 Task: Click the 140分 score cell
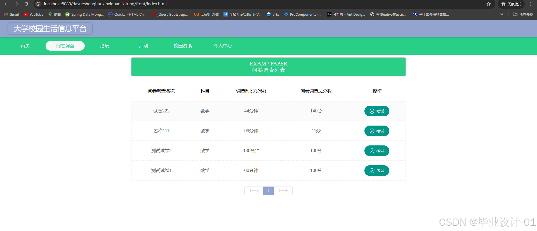[316, 111]
